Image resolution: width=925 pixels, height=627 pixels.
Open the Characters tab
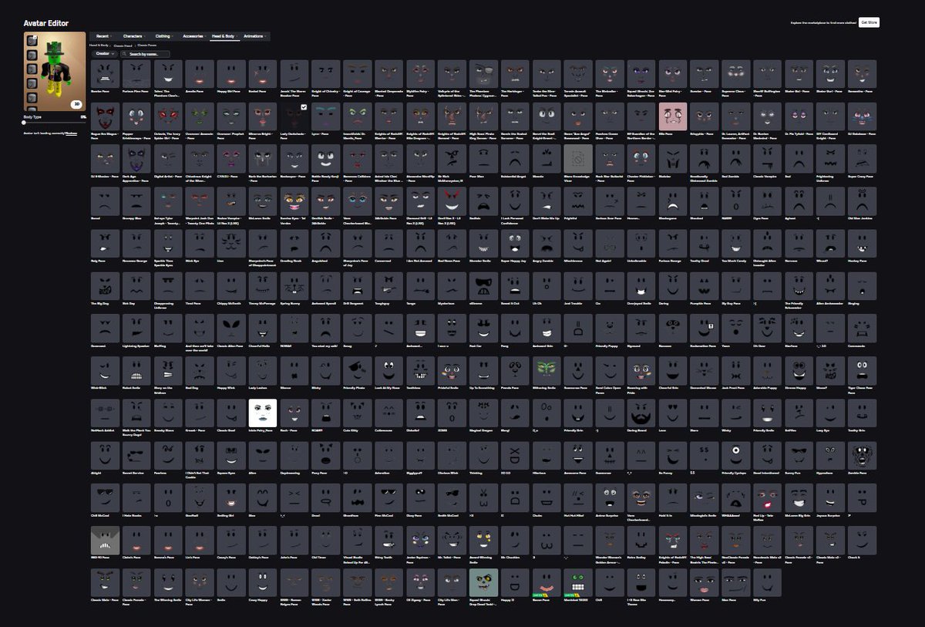tap(133, 35)
